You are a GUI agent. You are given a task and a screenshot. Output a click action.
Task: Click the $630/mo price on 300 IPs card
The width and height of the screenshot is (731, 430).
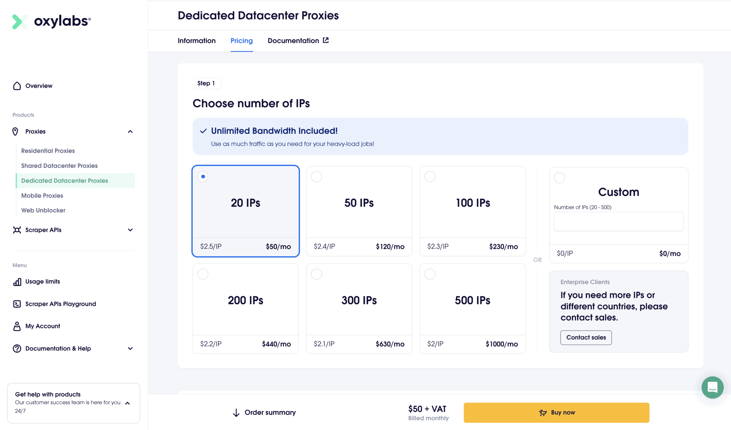point(390,344)
